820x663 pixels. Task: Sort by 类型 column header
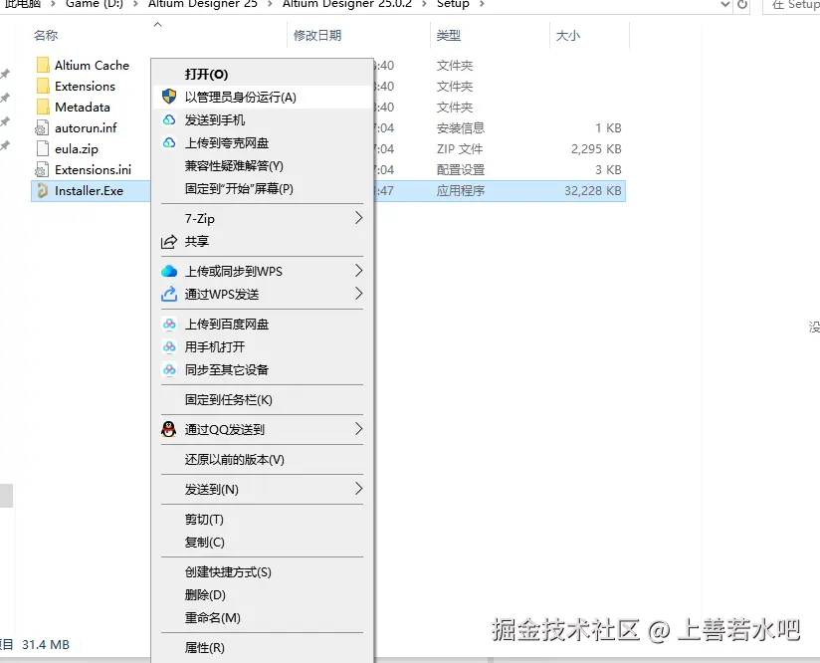tap(449, 36)
